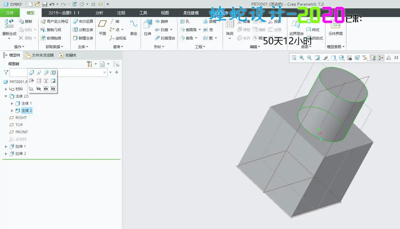The image size is (400, 229).
Task: Open the 倒圆角 dropdown arrow
Action: (x=199, y=30)
